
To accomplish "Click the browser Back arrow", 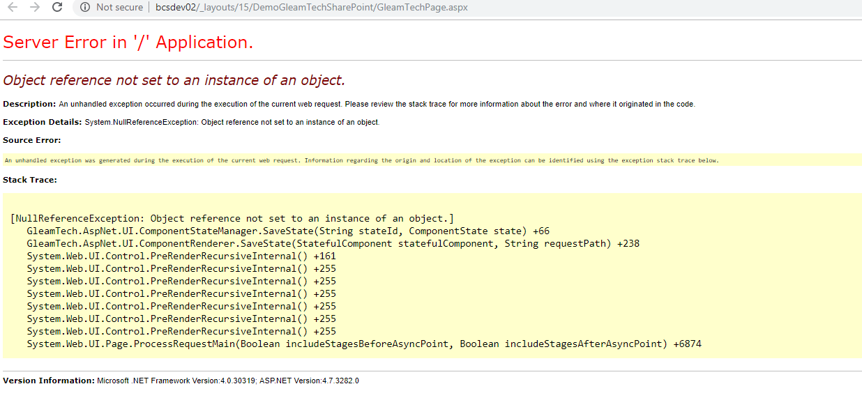I will point(13,8).
